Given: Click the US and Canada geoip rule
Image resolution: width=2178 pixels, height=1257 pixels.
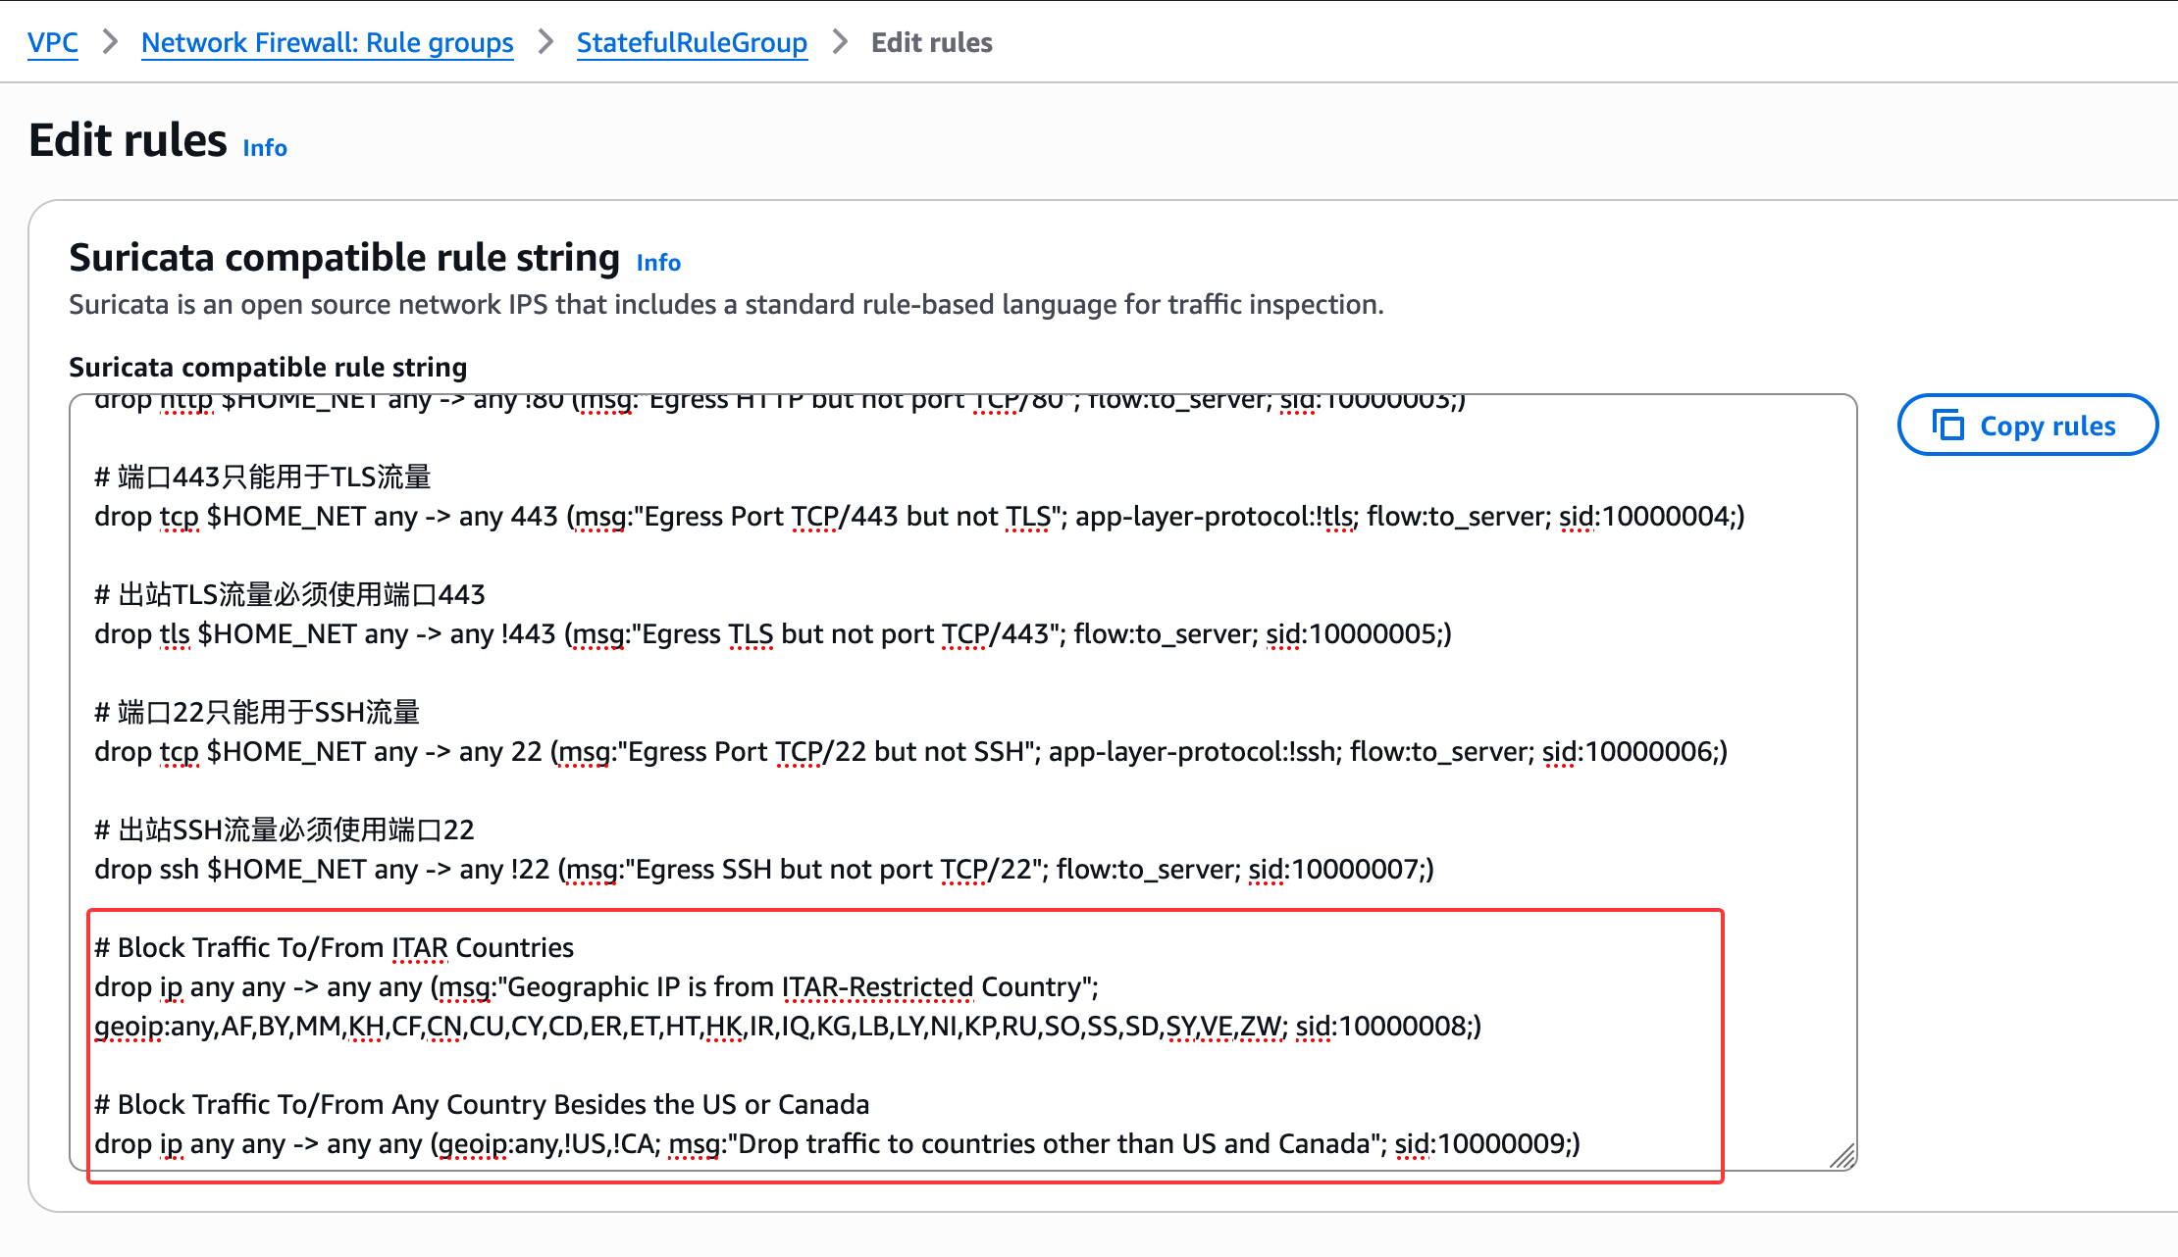Looking at the screenshot, I should point(836,1144).
